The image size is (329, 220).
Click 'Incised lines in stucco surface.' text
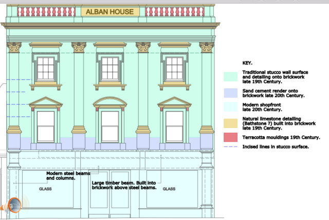(276, 146)
